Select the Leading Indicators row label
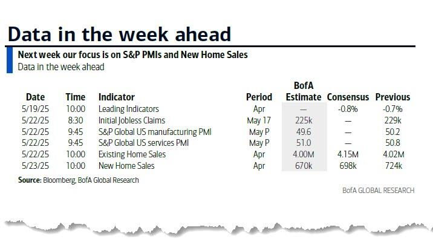433x239 pixels. [x=129, y=109]
